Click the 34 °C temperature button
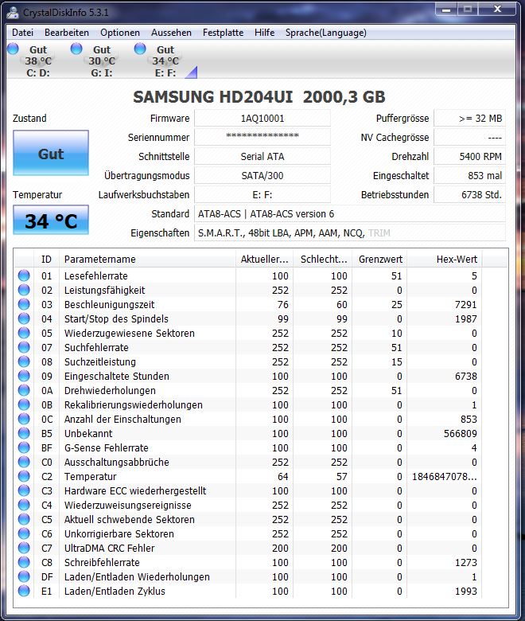The width and height of the screenshot is (525, 621). point(51,221)
